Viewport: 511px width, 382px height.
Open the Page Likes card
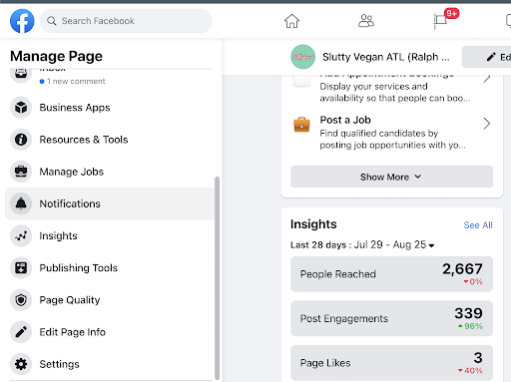click(391, 363)
